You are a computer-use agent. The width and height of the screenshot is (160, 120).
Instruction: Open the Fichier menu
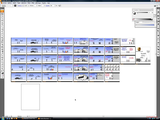[x=4, y=3]
